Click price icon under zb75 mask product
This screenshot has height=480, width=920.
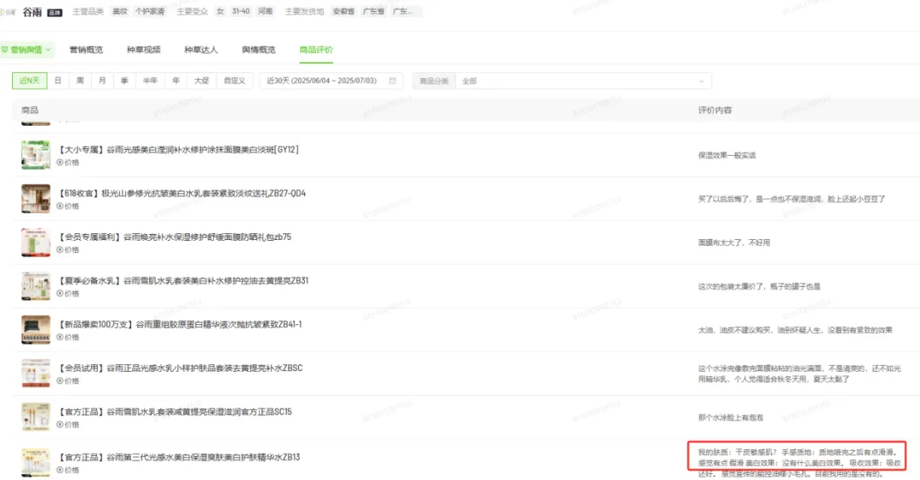(x=60, y=249)
